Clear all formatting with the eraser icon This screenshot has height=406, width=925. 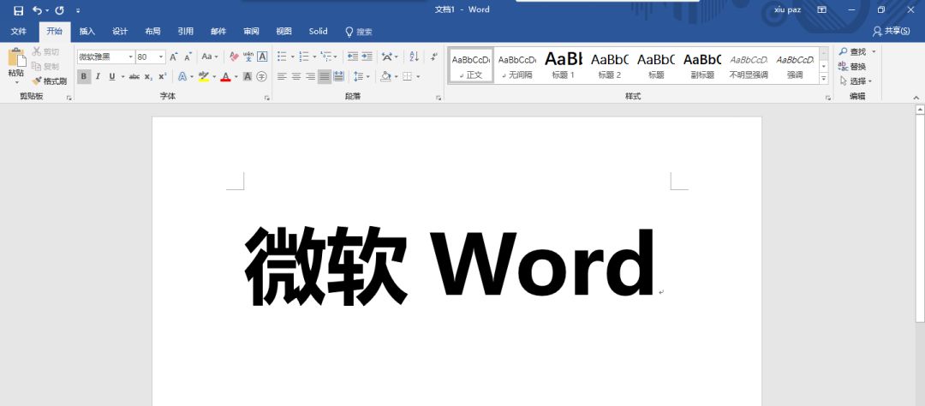coord(234,57)
